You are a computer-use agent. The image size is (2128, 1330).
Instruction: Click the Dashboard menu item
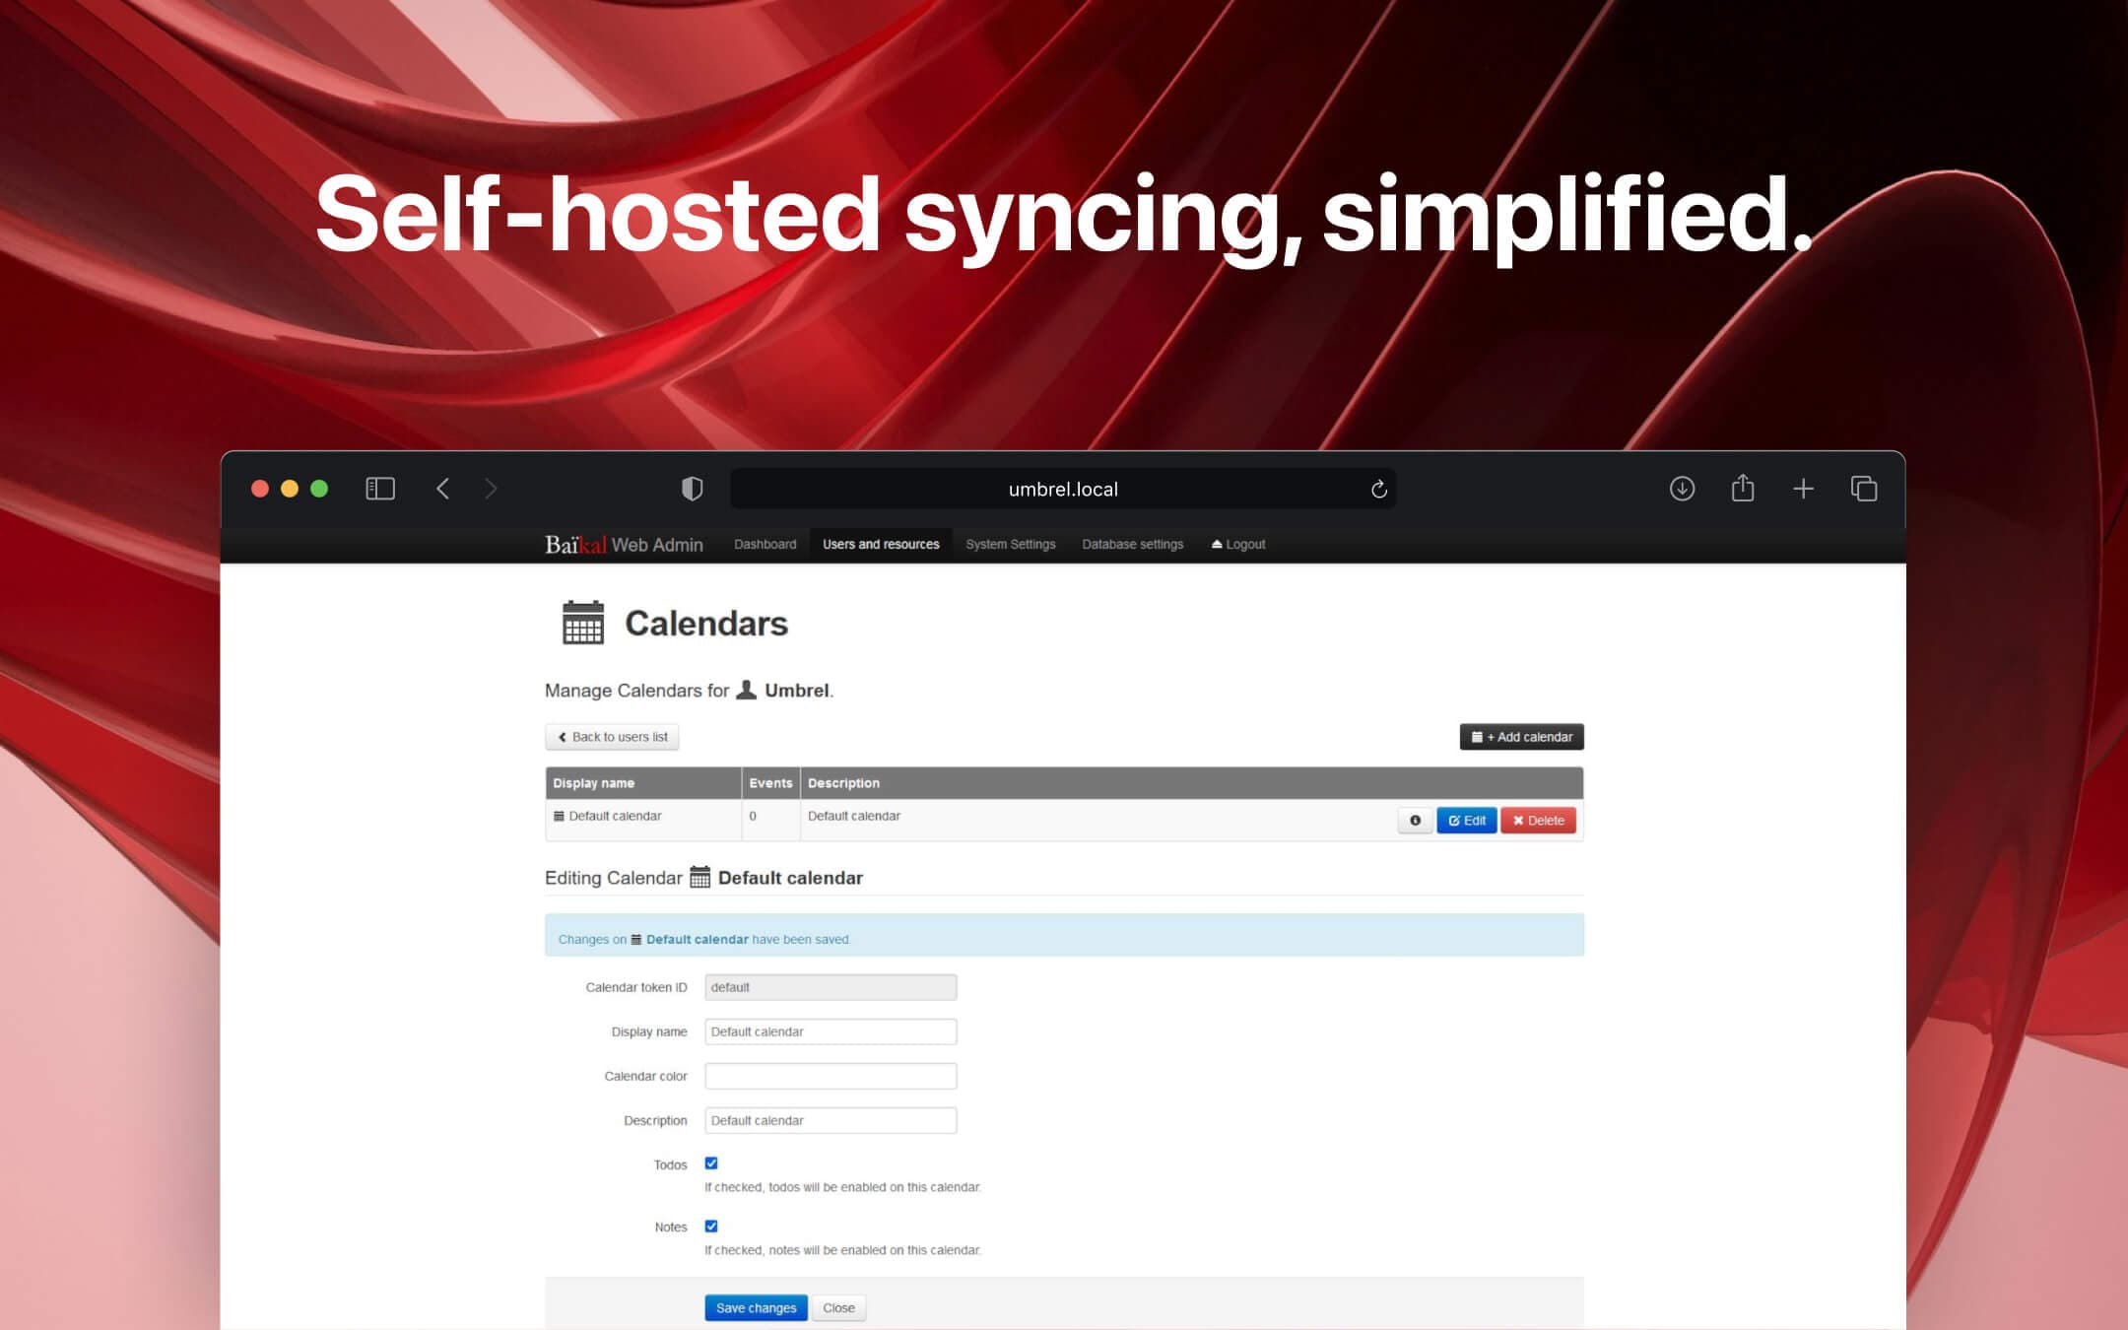click(x=763, y=544)
